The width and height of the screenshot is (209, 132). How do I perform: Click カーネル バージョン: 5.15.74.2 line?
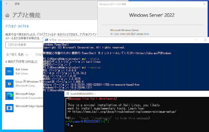64,73
